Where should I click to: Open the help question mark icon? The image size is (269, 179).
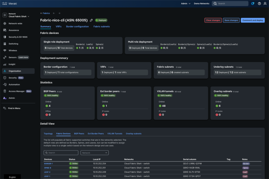click(260, 3)
